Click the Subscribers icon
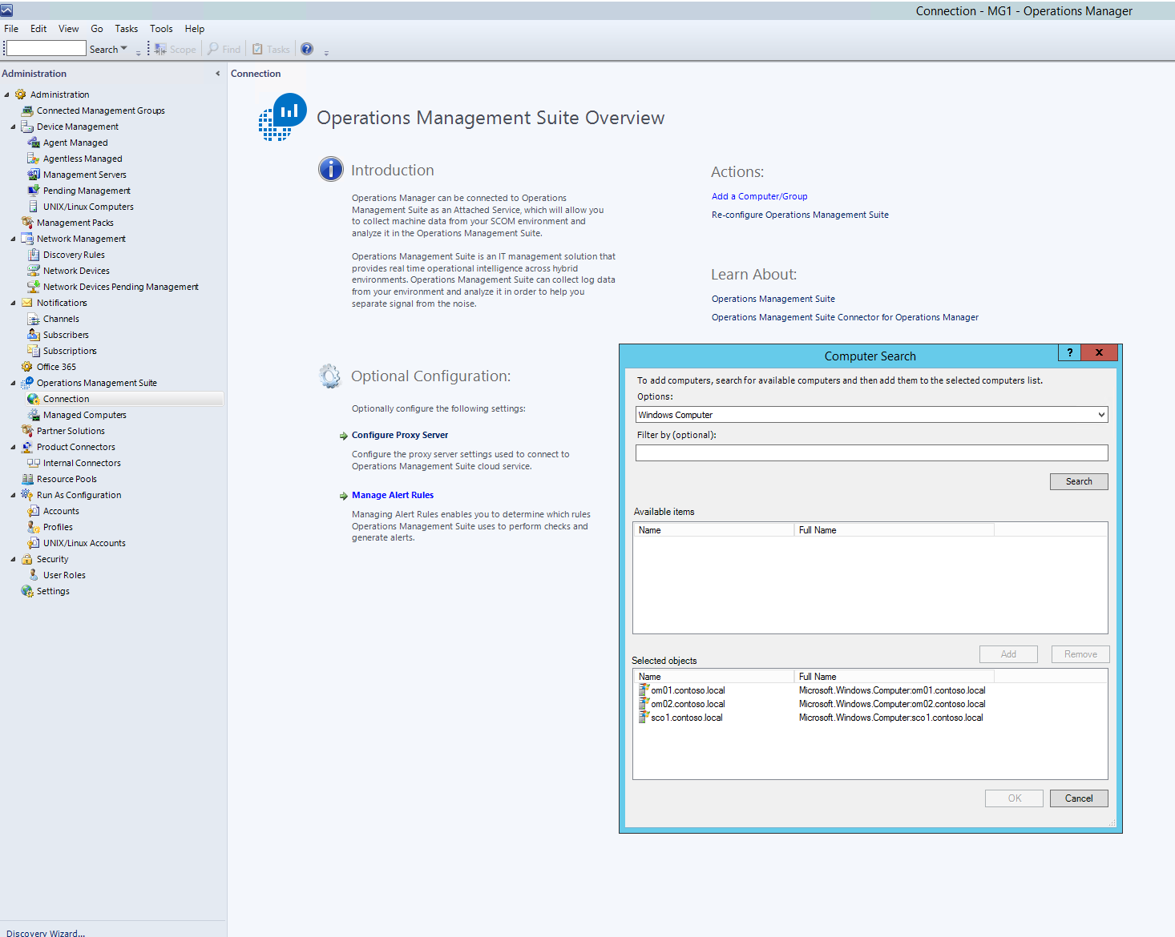 click(34, 335)
